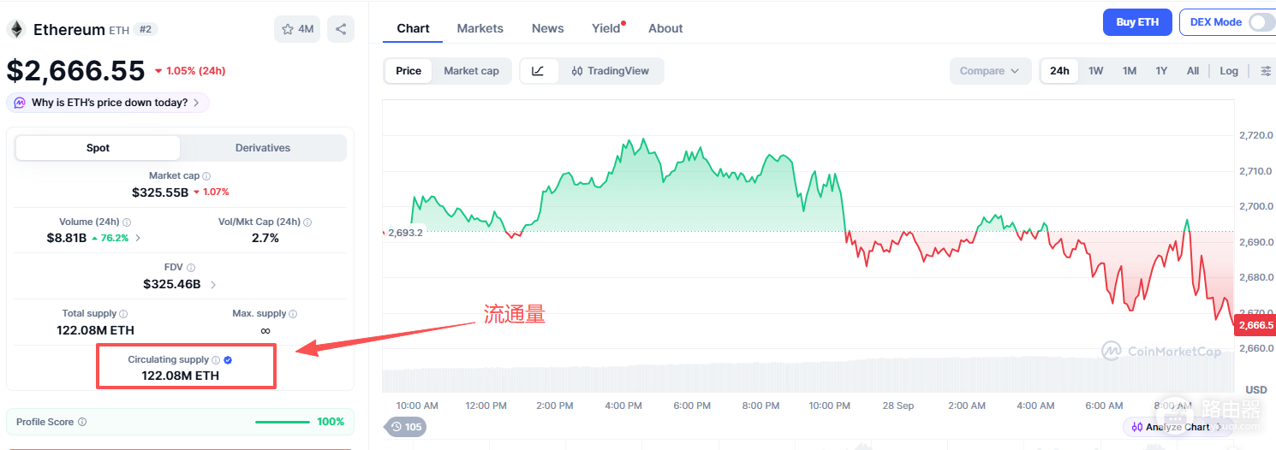Click the Max. supply info icon

[x=294, y=314]
